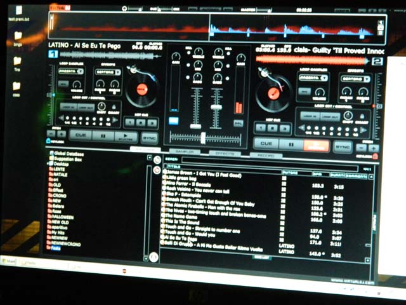The height and width of the screenshot is (305, 406).
Task: Click the deck 1 turntable platter
Action: click(x=141, y=90)
